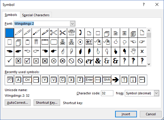Image resolution: width=164 pixels, height=120 pixels.
Task: Click the Character code input field
Action: coord(107,93)
